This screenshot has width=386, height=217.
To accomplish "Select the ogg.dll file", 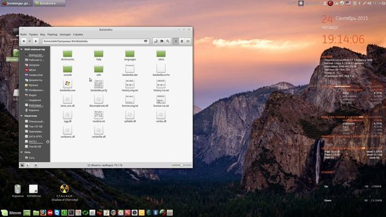I will pyautogui.click(x=68, y=116).
